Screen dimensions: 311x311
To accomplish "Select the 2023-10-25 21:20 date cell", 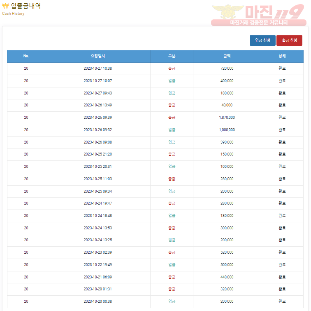I will tap(97, 154).
